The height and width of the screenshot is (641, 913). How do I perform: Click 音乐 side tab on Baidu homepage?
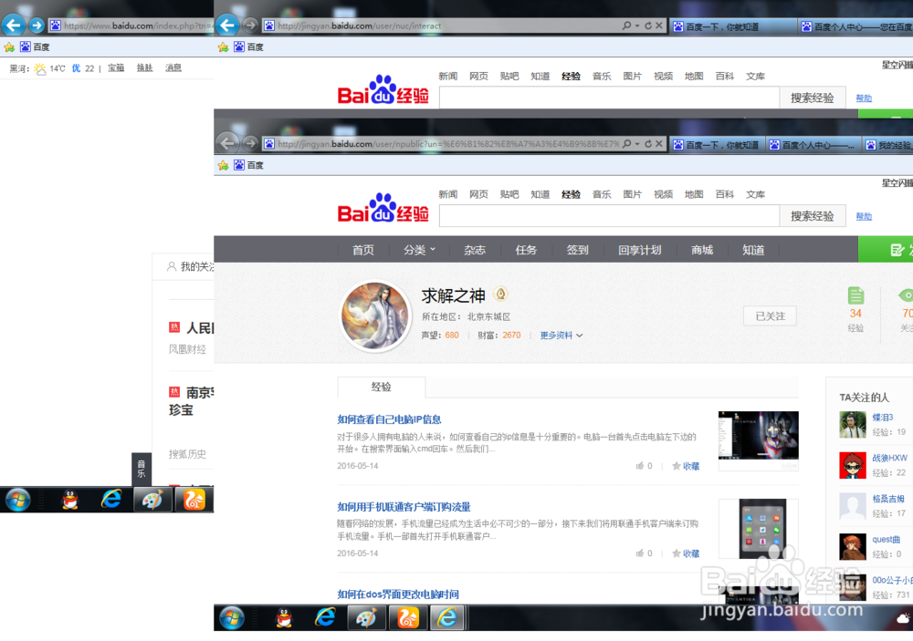[141, 469]
